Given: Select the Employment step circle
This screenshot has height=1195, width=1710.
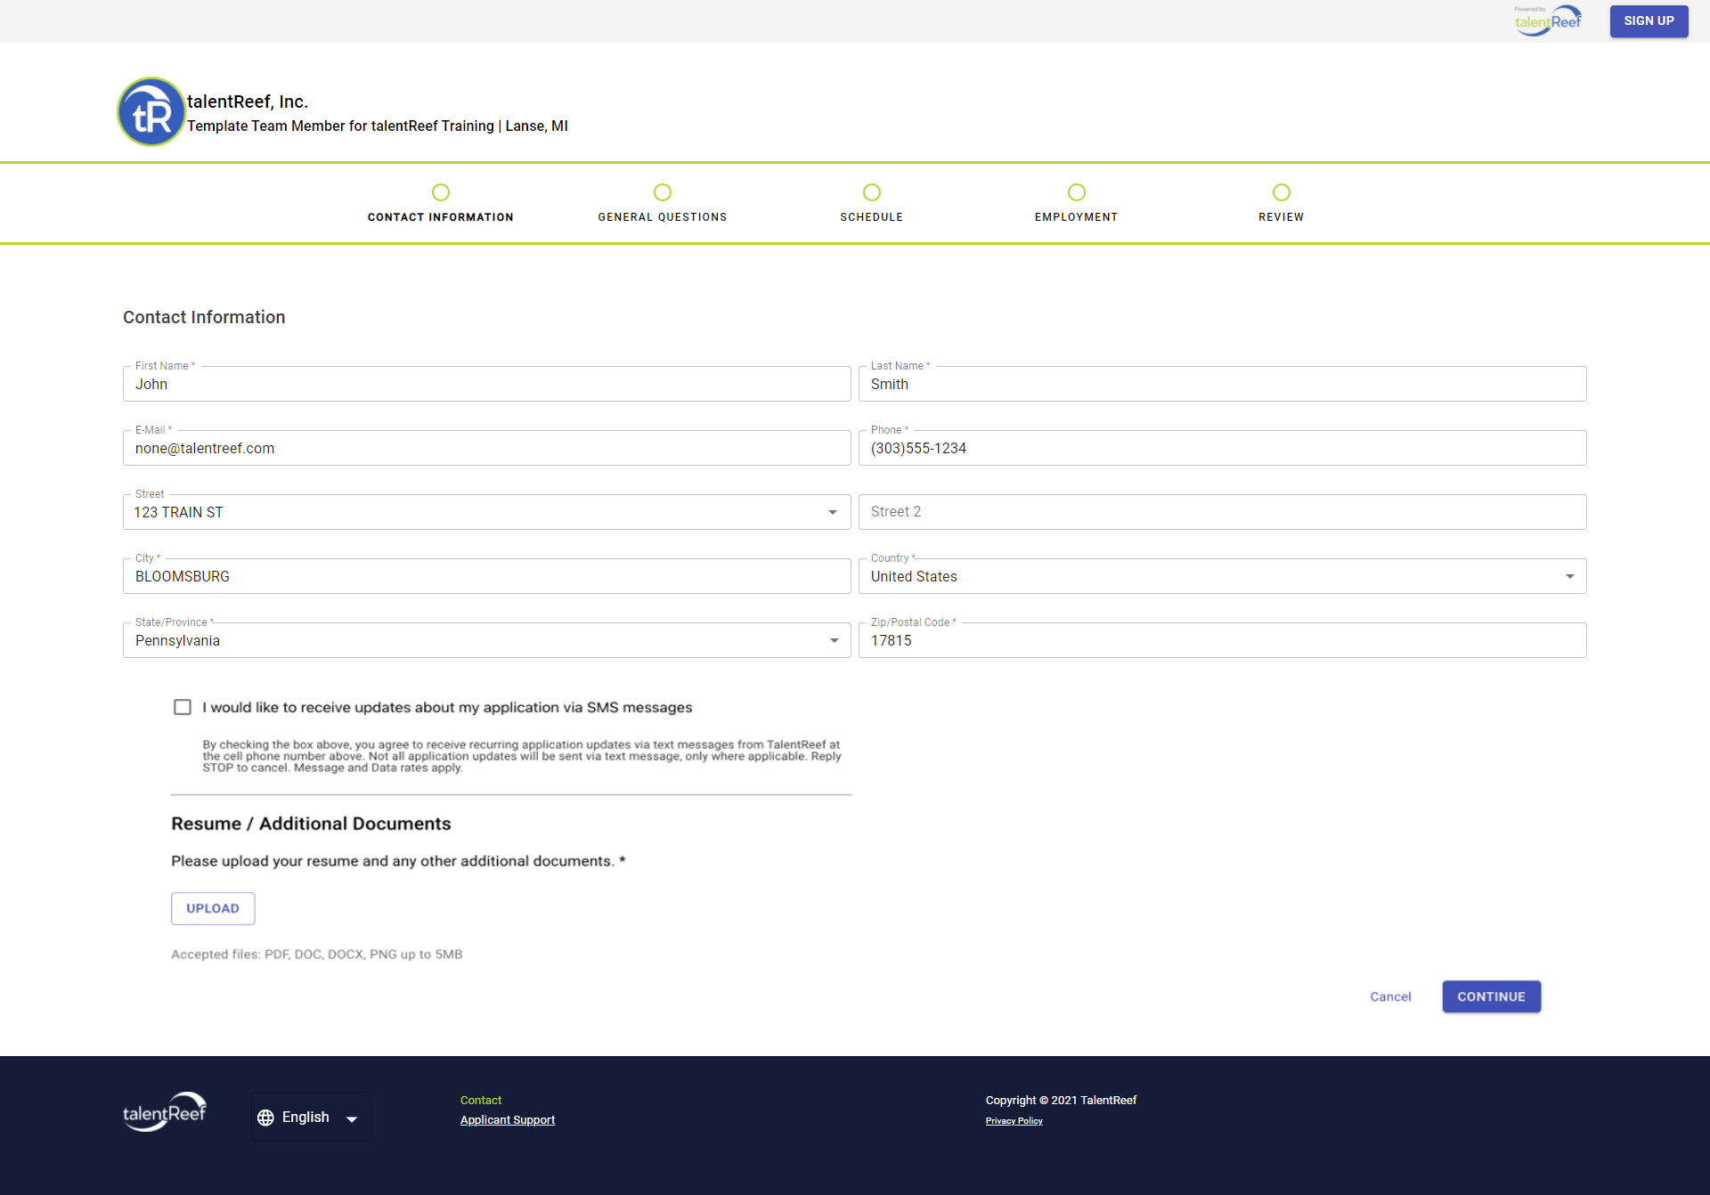Looking at the screenshot, I should pos(1076,192).
